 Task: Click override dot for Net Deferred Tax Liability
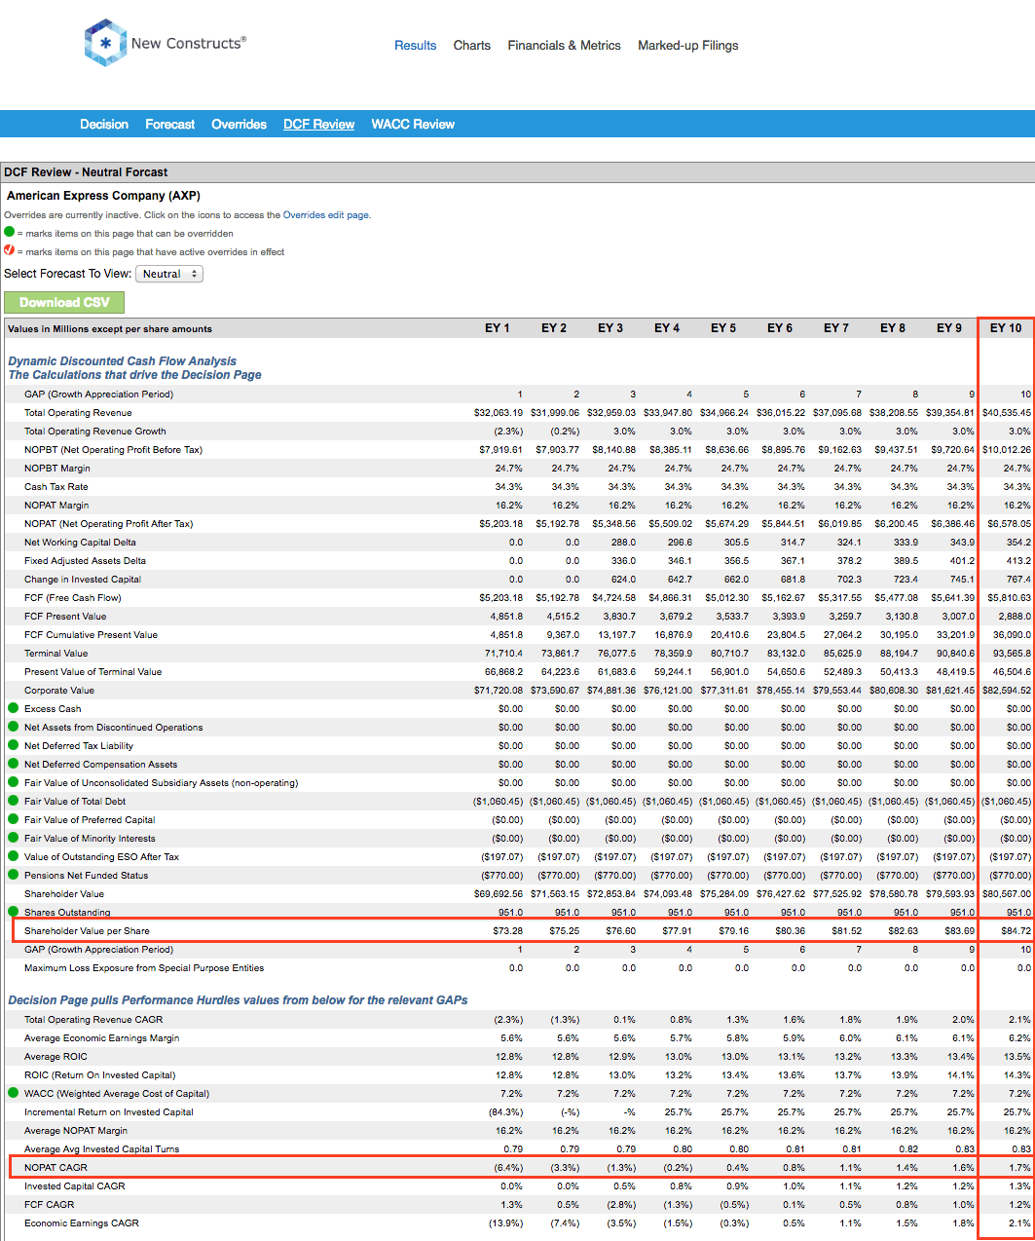click(14, 745)
